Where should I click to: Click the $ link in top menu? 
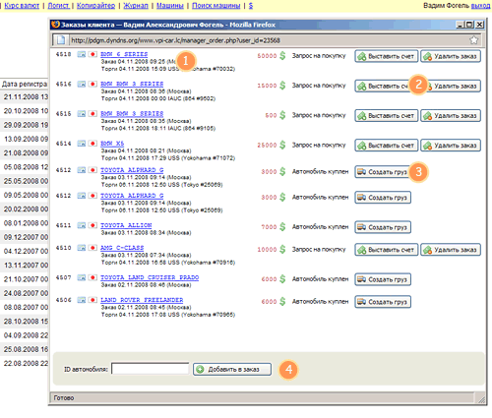(251, 6)
